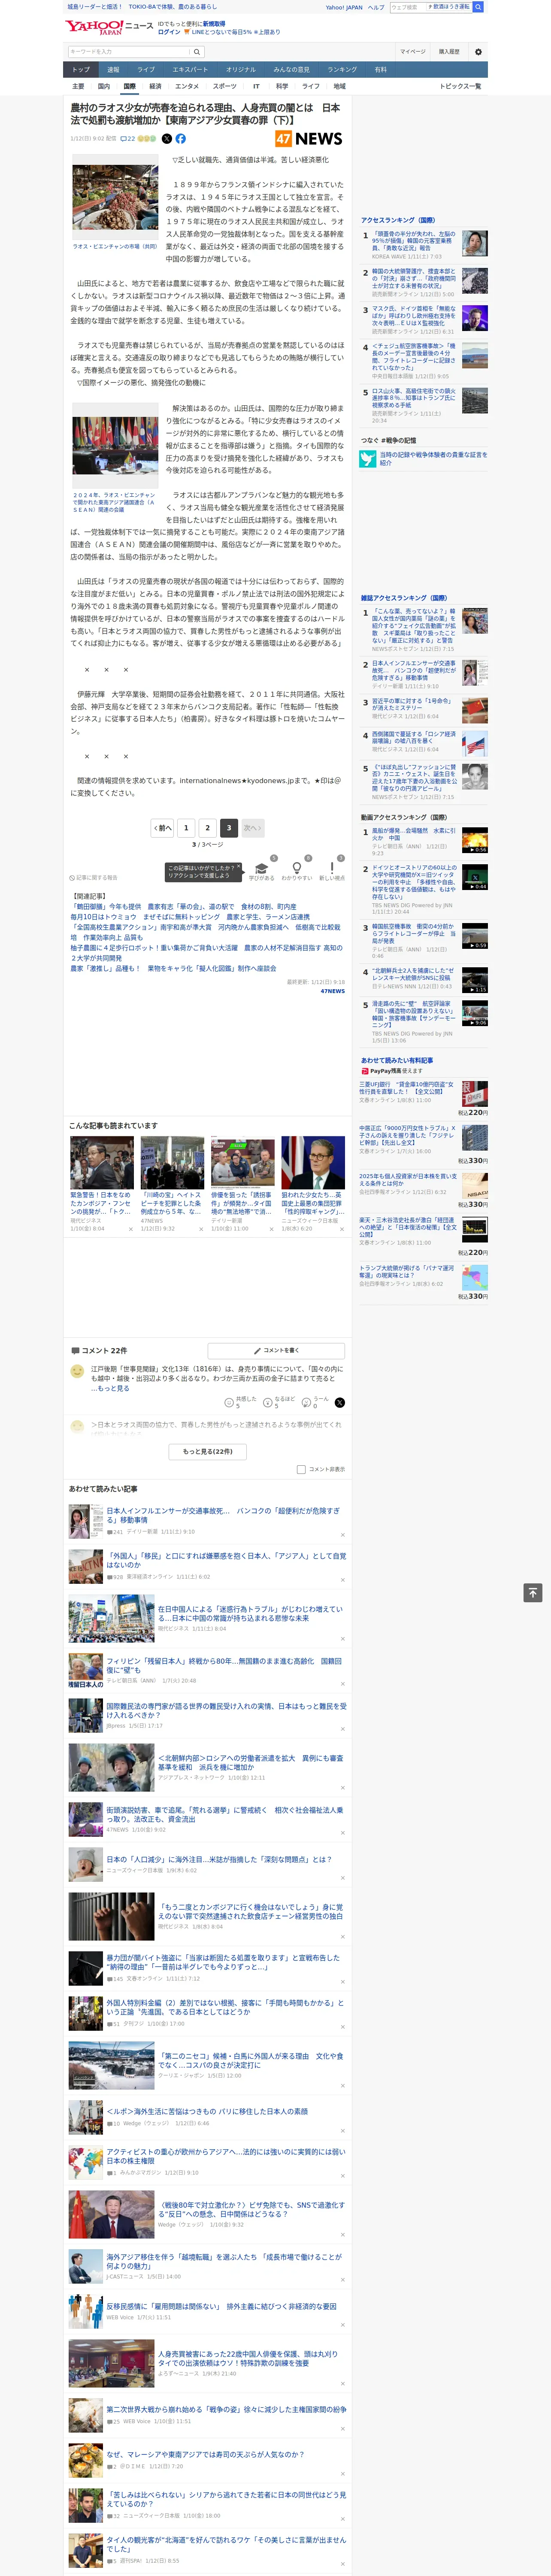Select the エキスパート navigation tab
Screen dimensions: 551x2576
[x=190, y=70]
